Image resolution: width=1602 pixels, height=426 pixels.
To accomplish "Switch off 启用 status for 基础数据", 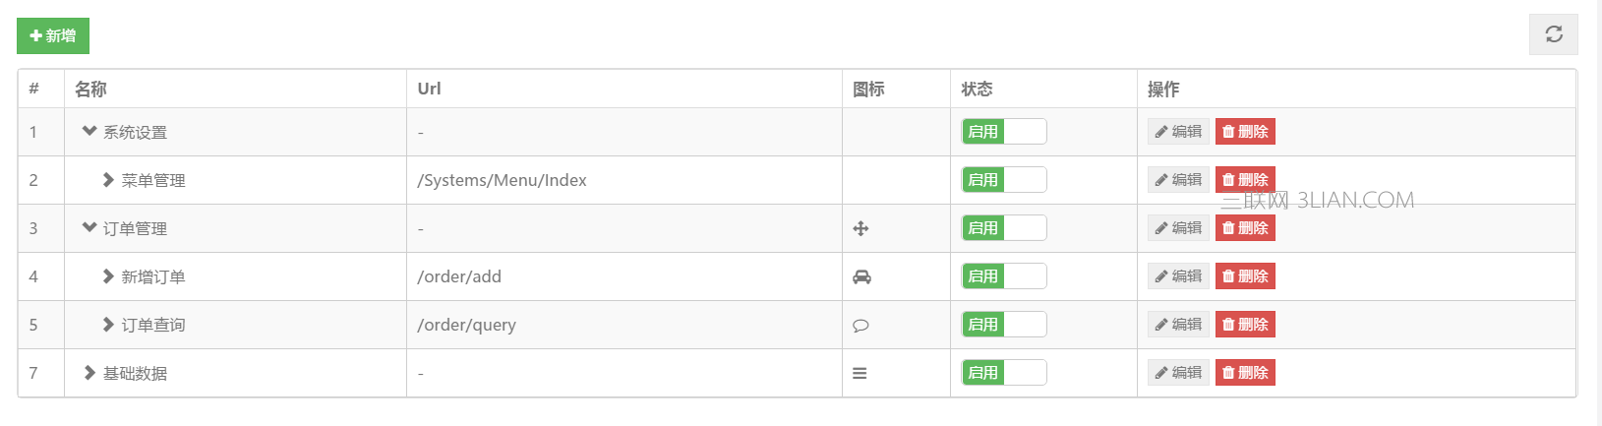I will coord(1003,373).
